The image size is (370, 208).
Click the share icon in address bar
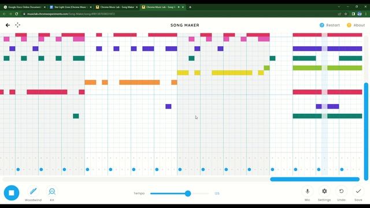coord(339,14)
